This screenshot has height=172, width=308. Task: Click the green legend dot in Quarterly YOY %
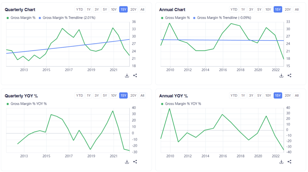(x=8, y=104)
